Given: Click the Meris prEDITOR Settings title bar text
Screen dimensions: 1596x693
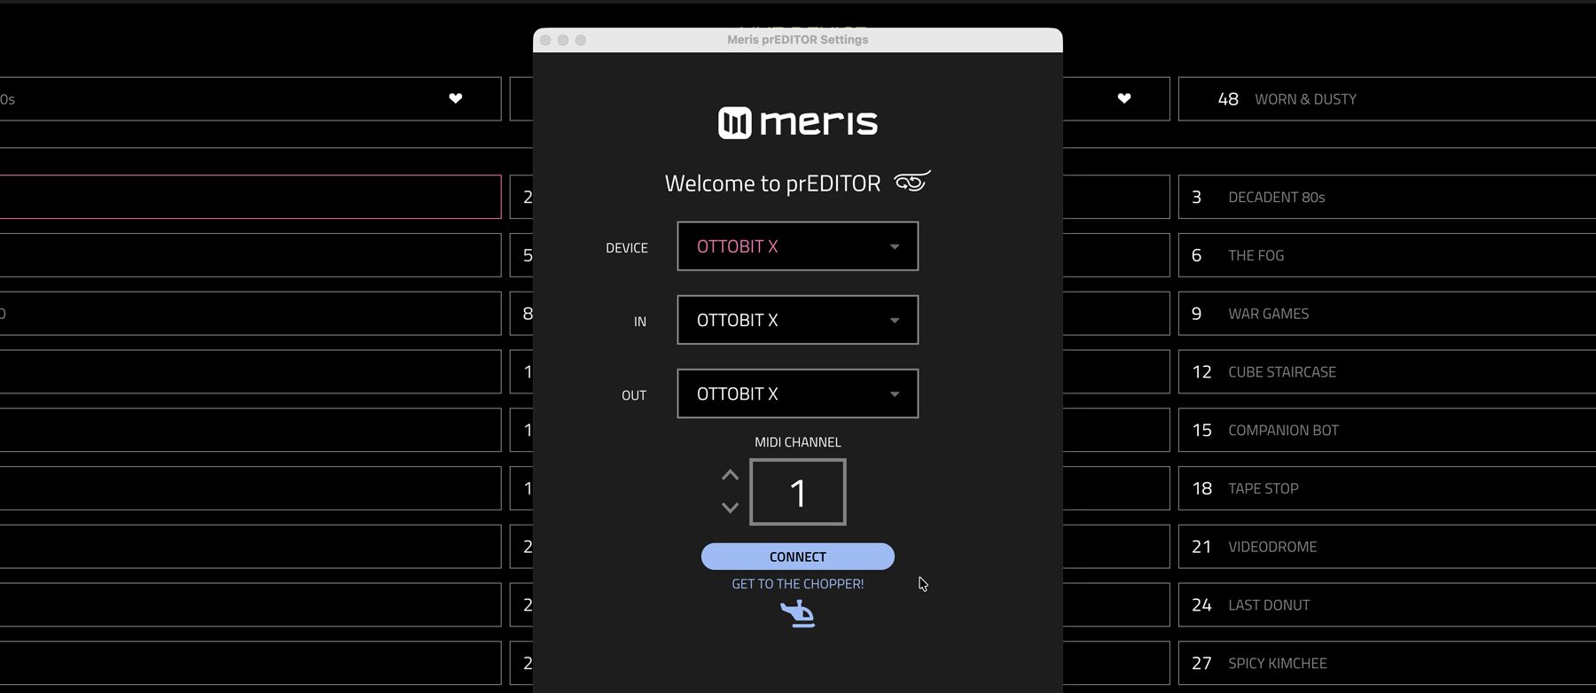Looking at the screenshot, I should [798, 40].
